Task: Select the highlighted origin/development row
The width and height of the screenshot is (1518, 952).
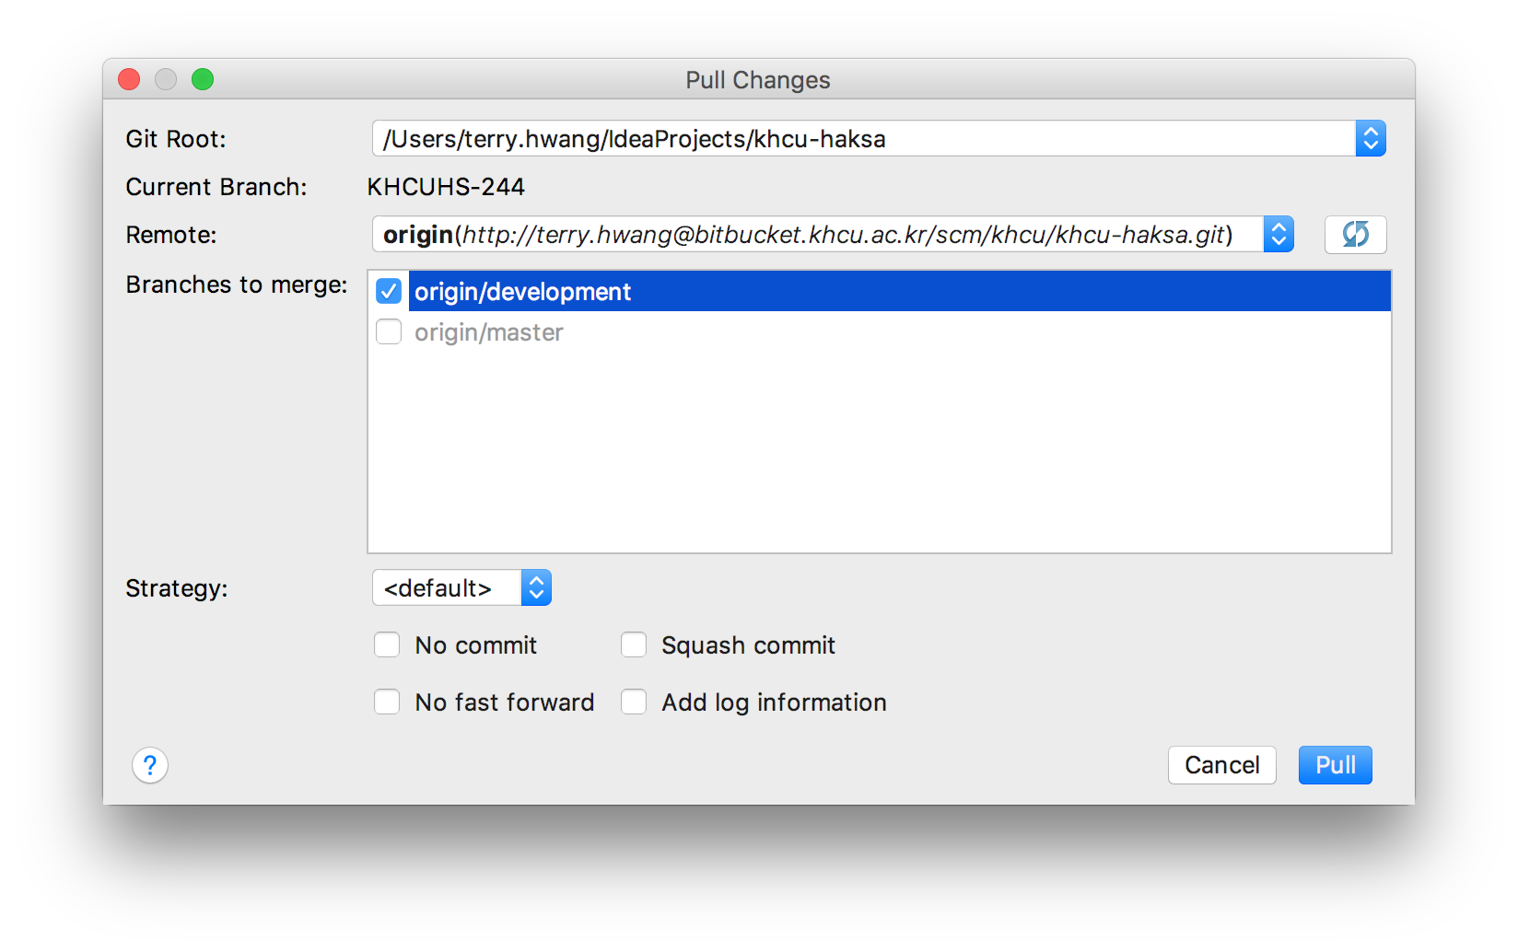Action: coord(645,291)
